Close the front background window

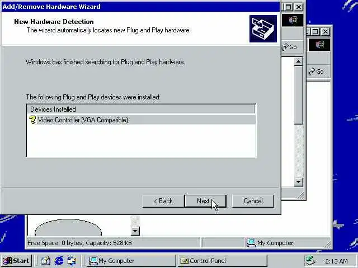(x=299, y=7)
